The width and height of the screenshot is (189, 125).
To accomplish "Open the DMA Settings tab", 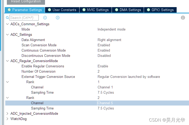I will pos(128,10).
